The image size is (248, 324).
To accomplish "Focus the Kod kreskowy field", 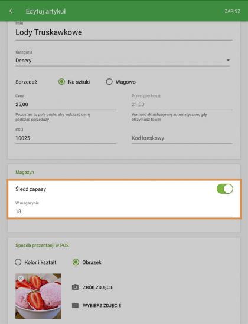I will [182, 138].
